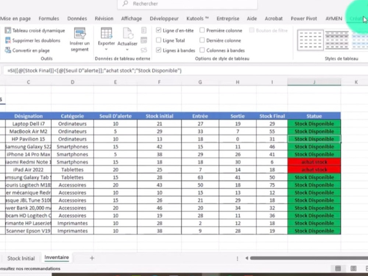The image size is (368, 276).
Task: Open the Affichage tab
Action: (131, 18)
